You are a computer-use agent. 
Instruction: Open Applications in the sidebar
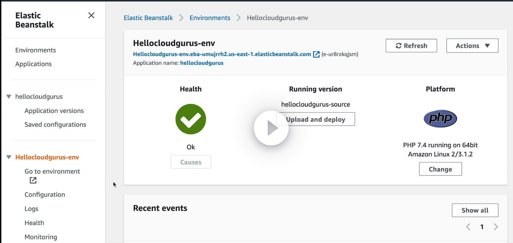click(x=33, y=64)
